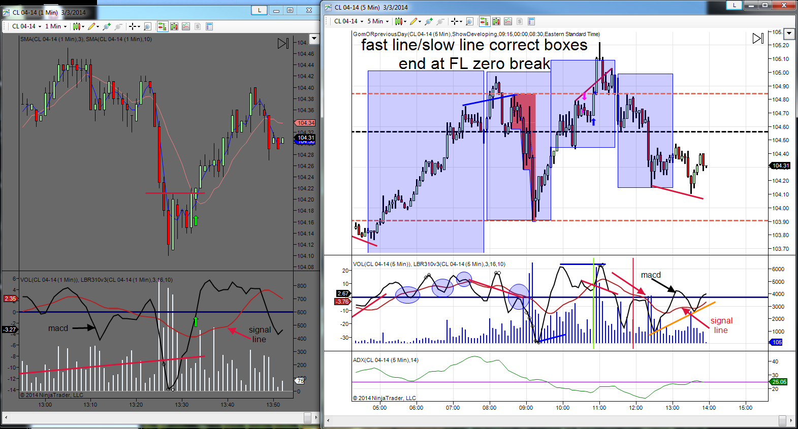The width and height of the screenshot is (798, 429).
Task: Open the draw tools pencil menu in the 5 Min window
Action: coord(416,21)
